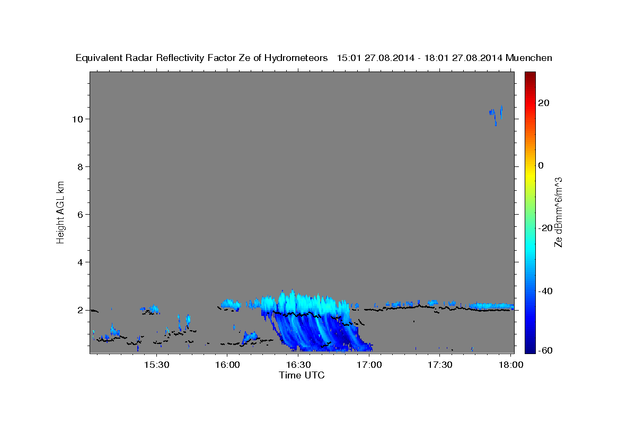Click the colorbar label 'Ze dBmm^6/m^3'
The image size is (636, 424).
coord(558,212)
